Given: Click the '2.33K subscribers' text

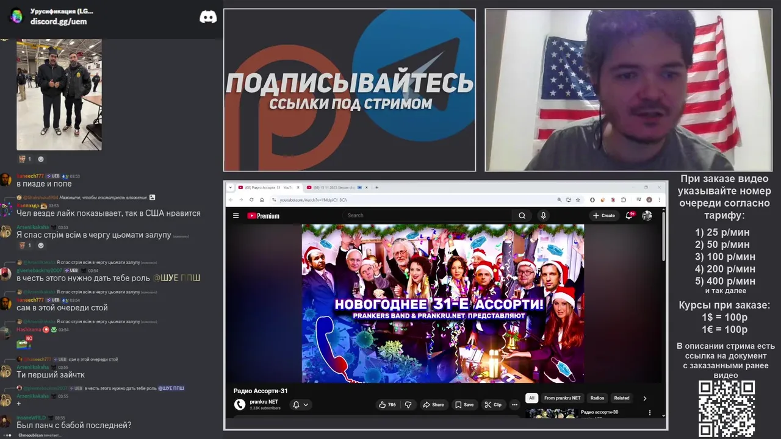Looking at the screenshot, I should 265,408.
